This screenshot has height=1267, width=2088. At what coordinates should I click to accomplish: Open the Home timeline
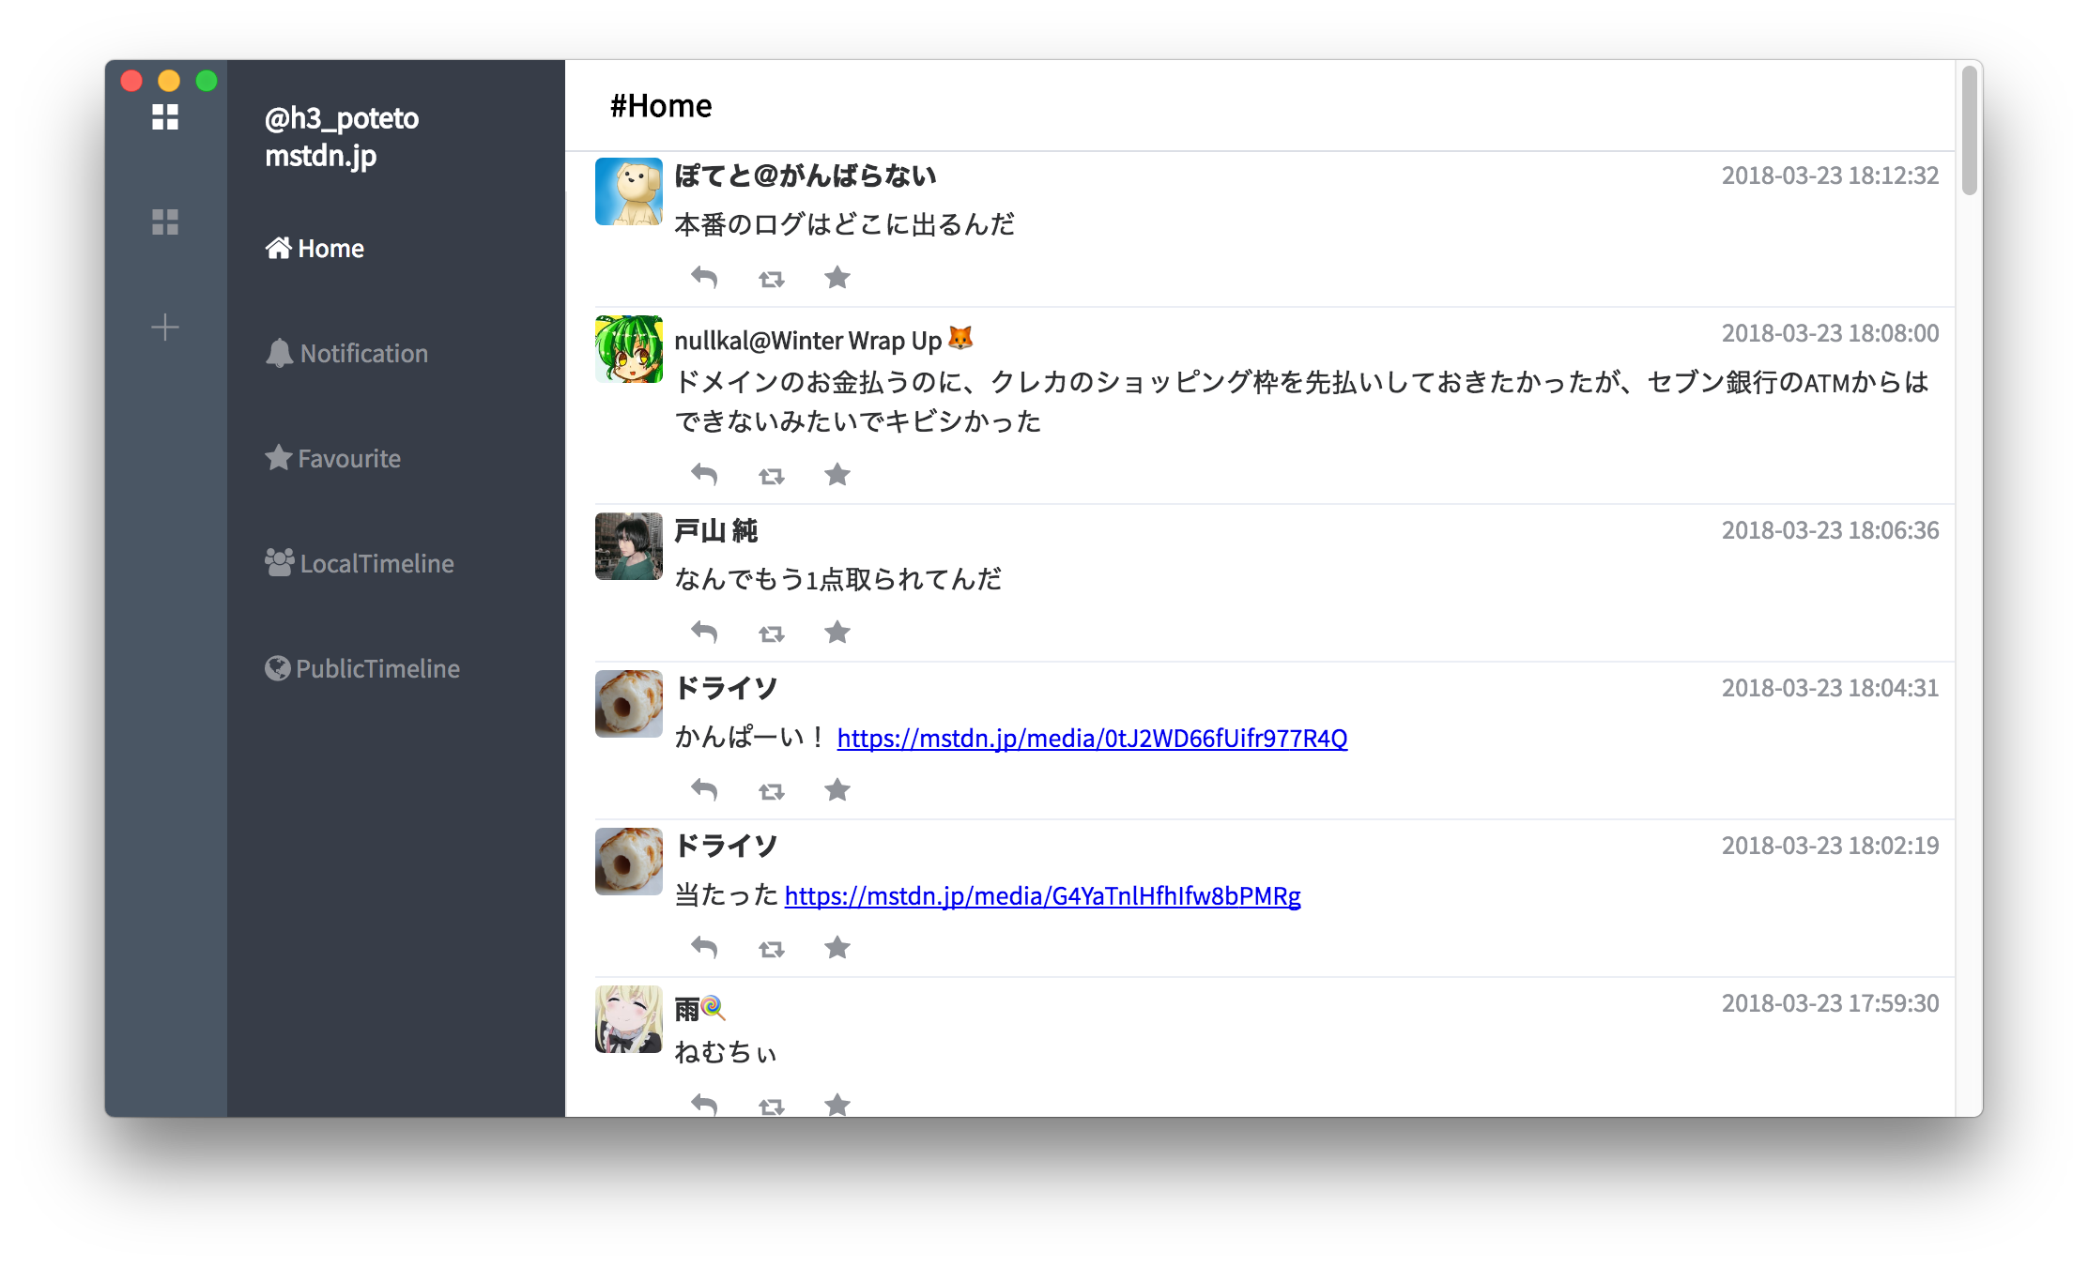click(315, 249)
